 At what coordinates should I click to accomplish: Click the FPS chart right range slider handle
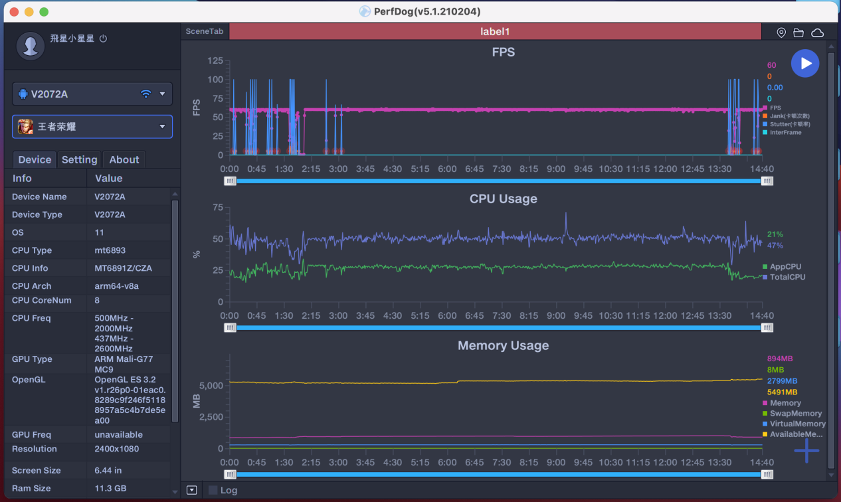click(767, 181)
